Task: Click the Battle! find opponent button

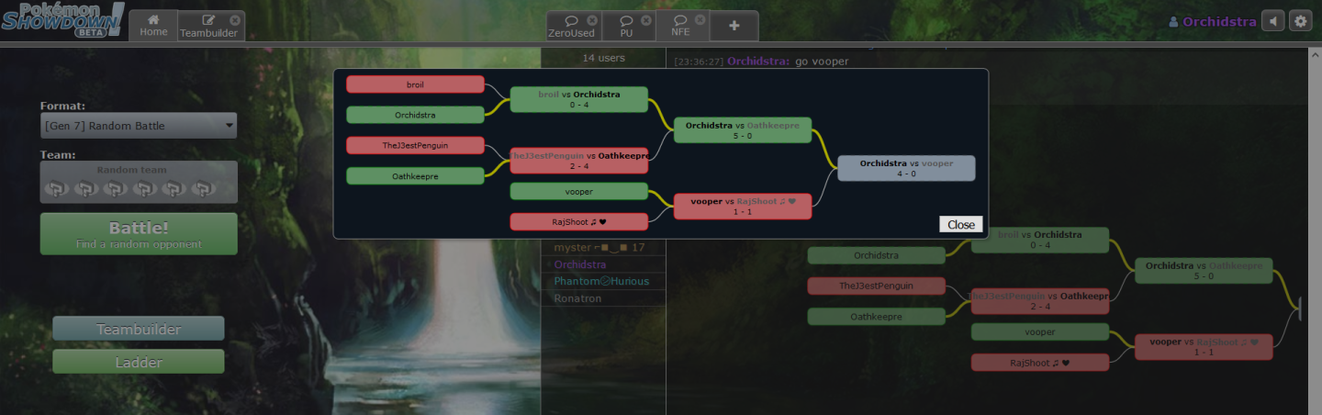Action: pos(139,234)
